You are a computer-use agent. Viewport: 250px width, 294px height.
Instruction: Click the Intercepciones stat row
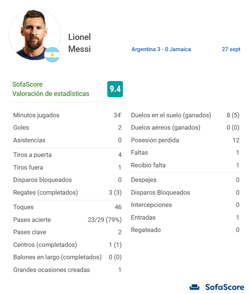click(x=185, y=205)
